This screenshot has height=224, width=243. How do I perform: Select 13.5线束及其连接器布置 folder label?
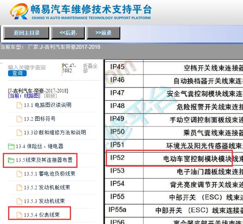[44, 160]
